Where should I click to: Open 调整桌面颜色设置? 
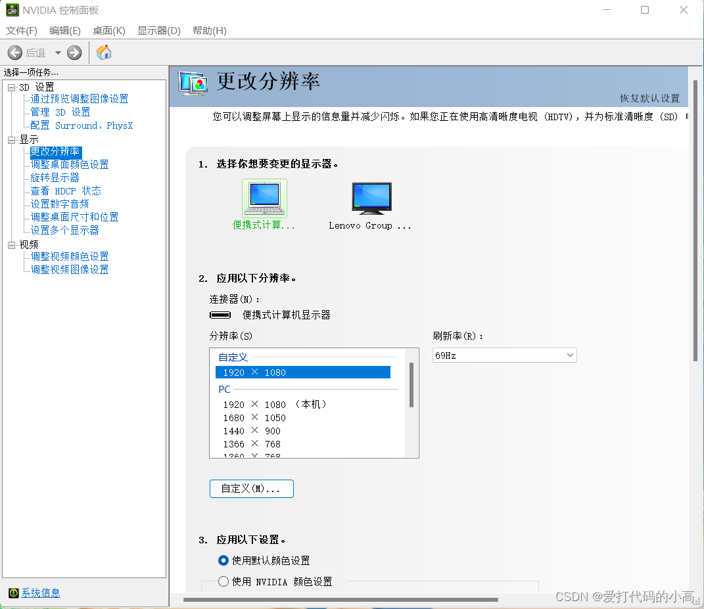point(70,165)
